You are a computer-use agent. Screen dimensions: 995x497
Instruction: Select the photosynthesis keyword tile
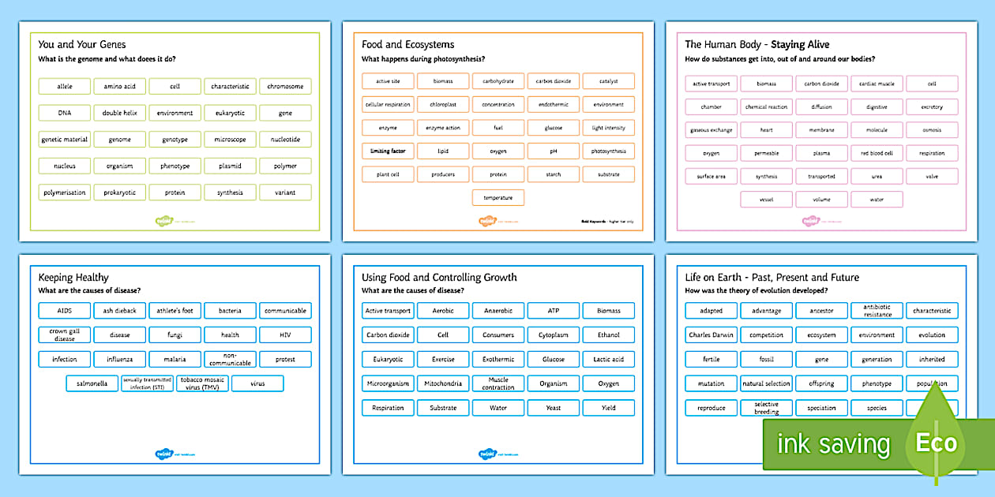(609, 151)
